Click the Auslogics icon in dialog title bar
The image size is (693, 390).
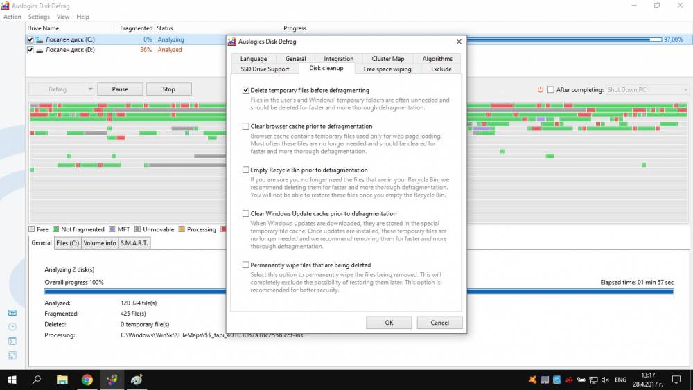232,42
